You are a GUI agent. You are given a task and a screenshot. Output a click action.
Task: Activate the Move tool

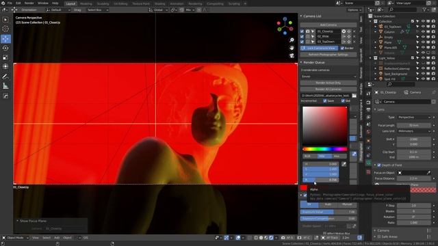[5, 38]
